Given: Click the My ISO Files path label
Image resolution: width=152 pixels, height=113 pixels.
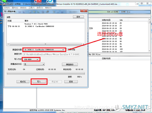Looking at the screenshot, I should tap(94, 55).
